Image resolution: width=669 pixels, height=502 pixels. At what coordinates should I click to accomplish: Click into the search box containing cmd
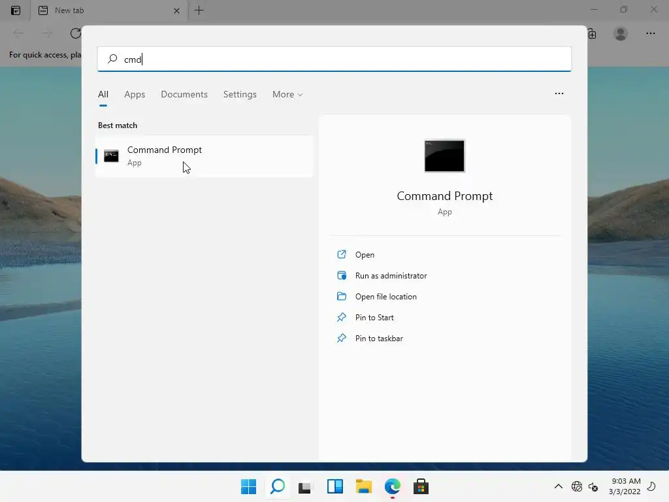tap(334, 59)
